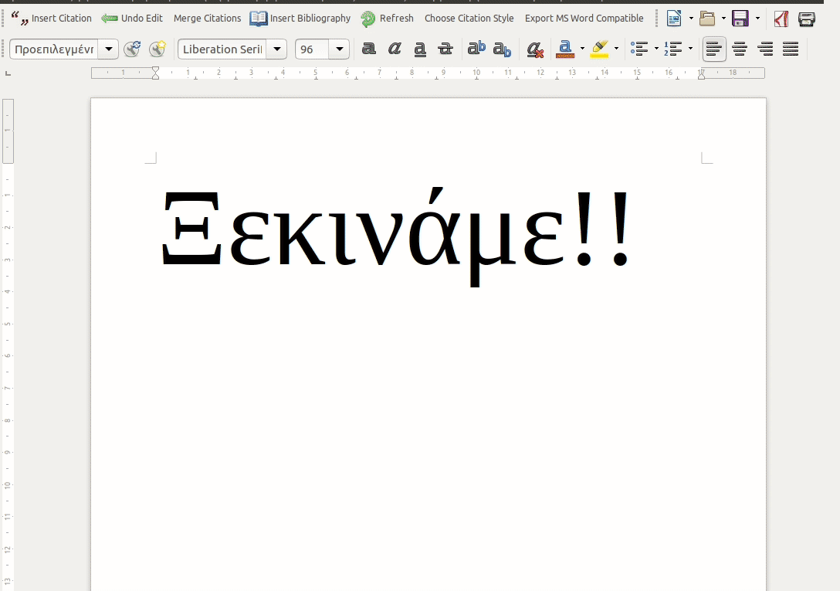This screenshot has width=840, height=591.
Task: Toggle Superscript
Action: 476,49
